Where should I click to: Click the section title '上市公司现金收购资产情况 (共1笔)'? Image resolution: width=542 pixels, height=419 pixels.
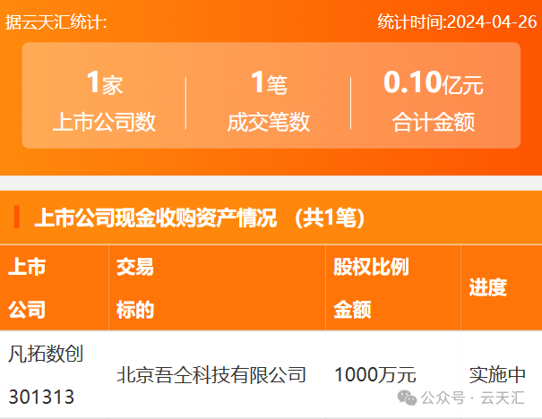point(200,218)
